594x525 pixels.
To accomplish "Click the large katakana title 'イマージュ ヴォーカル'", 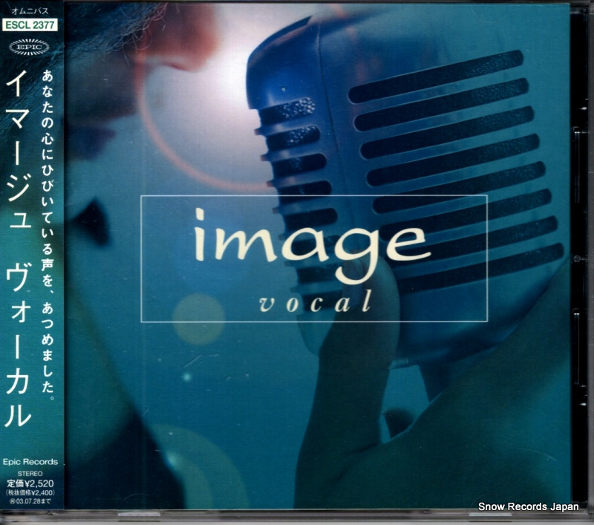I will coord(18,249).
